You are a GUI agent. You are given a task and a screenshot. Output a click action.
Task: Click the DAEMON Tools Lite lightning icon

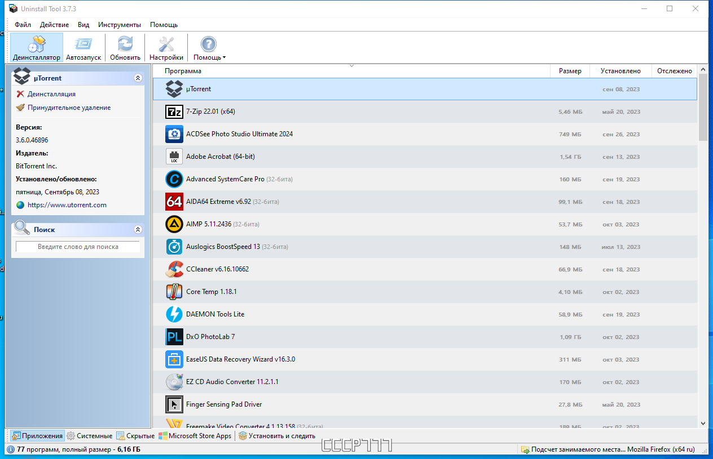point(174,314)
